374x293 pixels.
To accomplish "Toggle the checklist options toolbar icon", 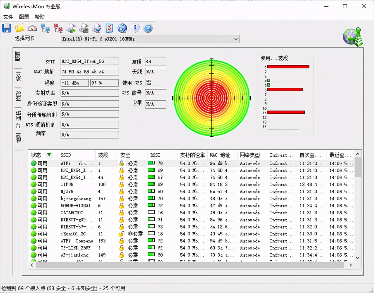I will tap(109, 28).
